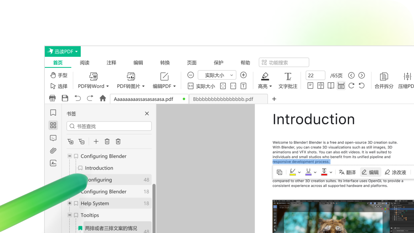Open the Bbbbbbbbbbbbbbbbbb.pdf document tab
The width and height of the screenshot is (414, 233).
(228, 99)
